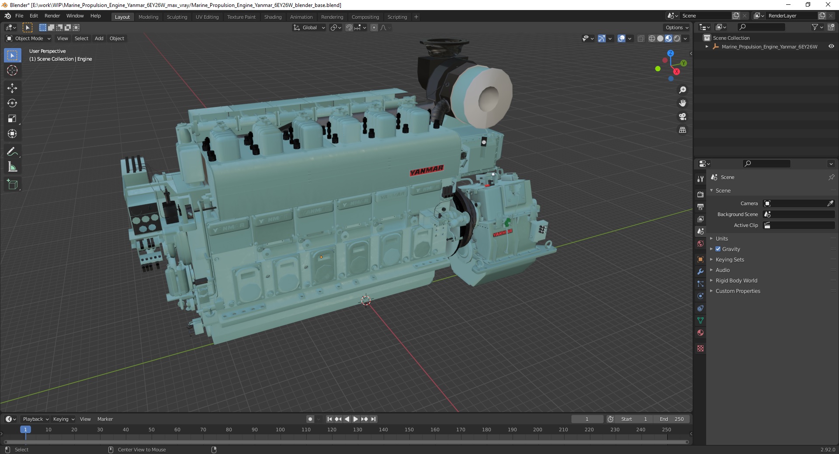Viewport: 839px width, 454px height.
Task: Open the File menu
Action: pos(19,16)
